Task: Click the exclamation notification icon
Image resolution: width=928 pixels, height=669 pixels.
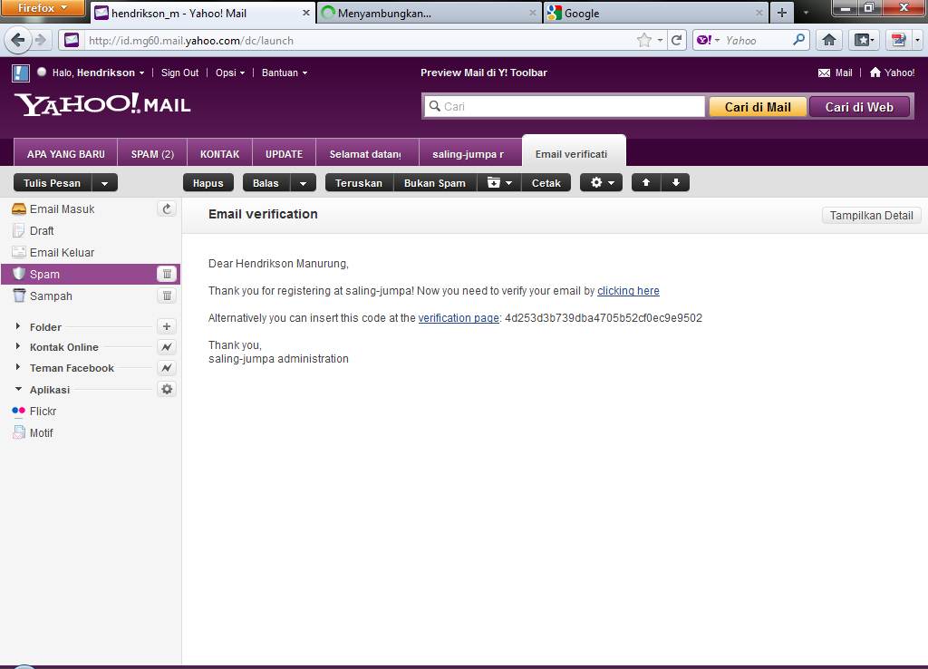Action: pos(20,73)
